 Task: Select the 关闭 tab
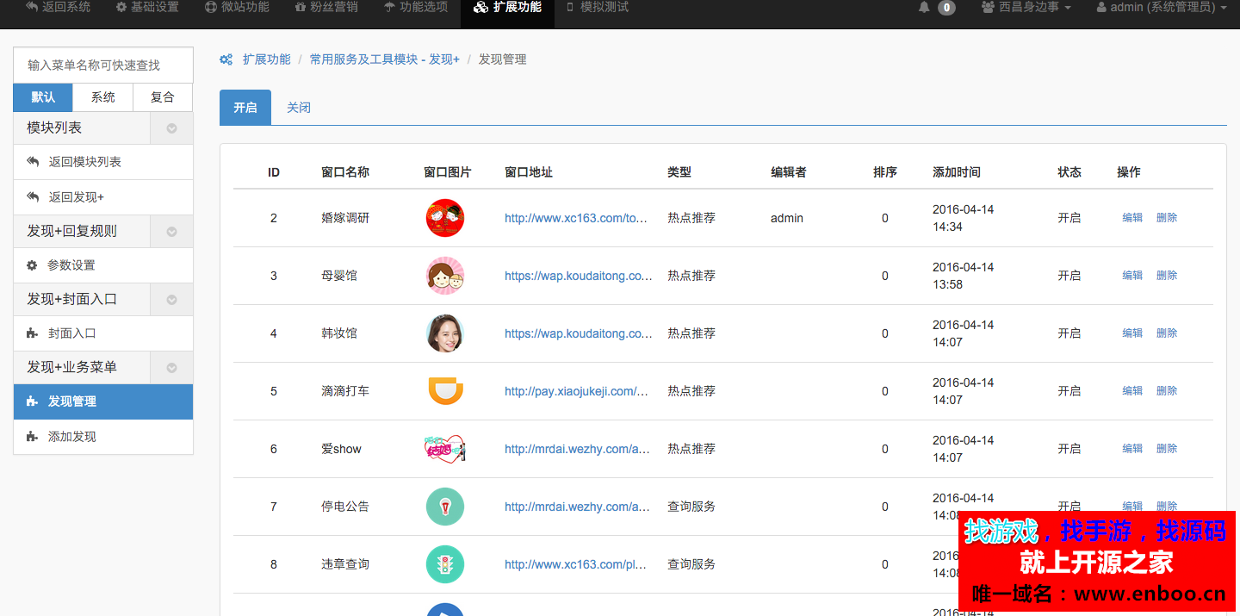pos(299,108)
